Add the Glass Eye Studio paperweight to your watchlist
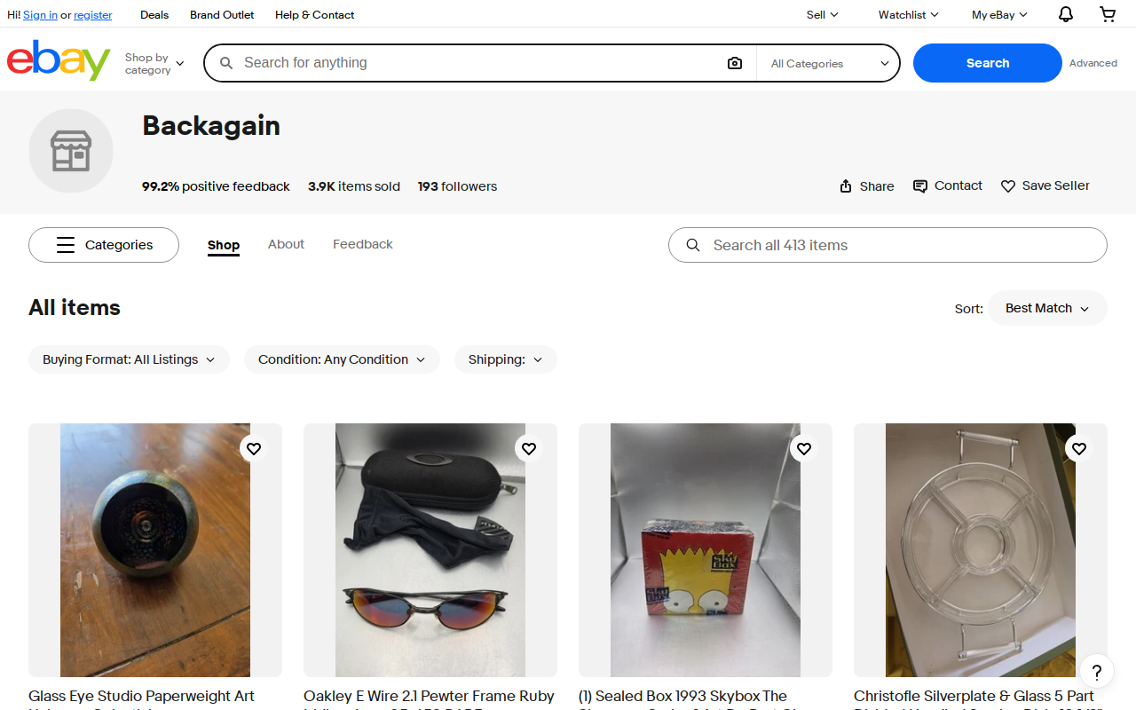1136x710 pixels. click(x=254, y=449)
